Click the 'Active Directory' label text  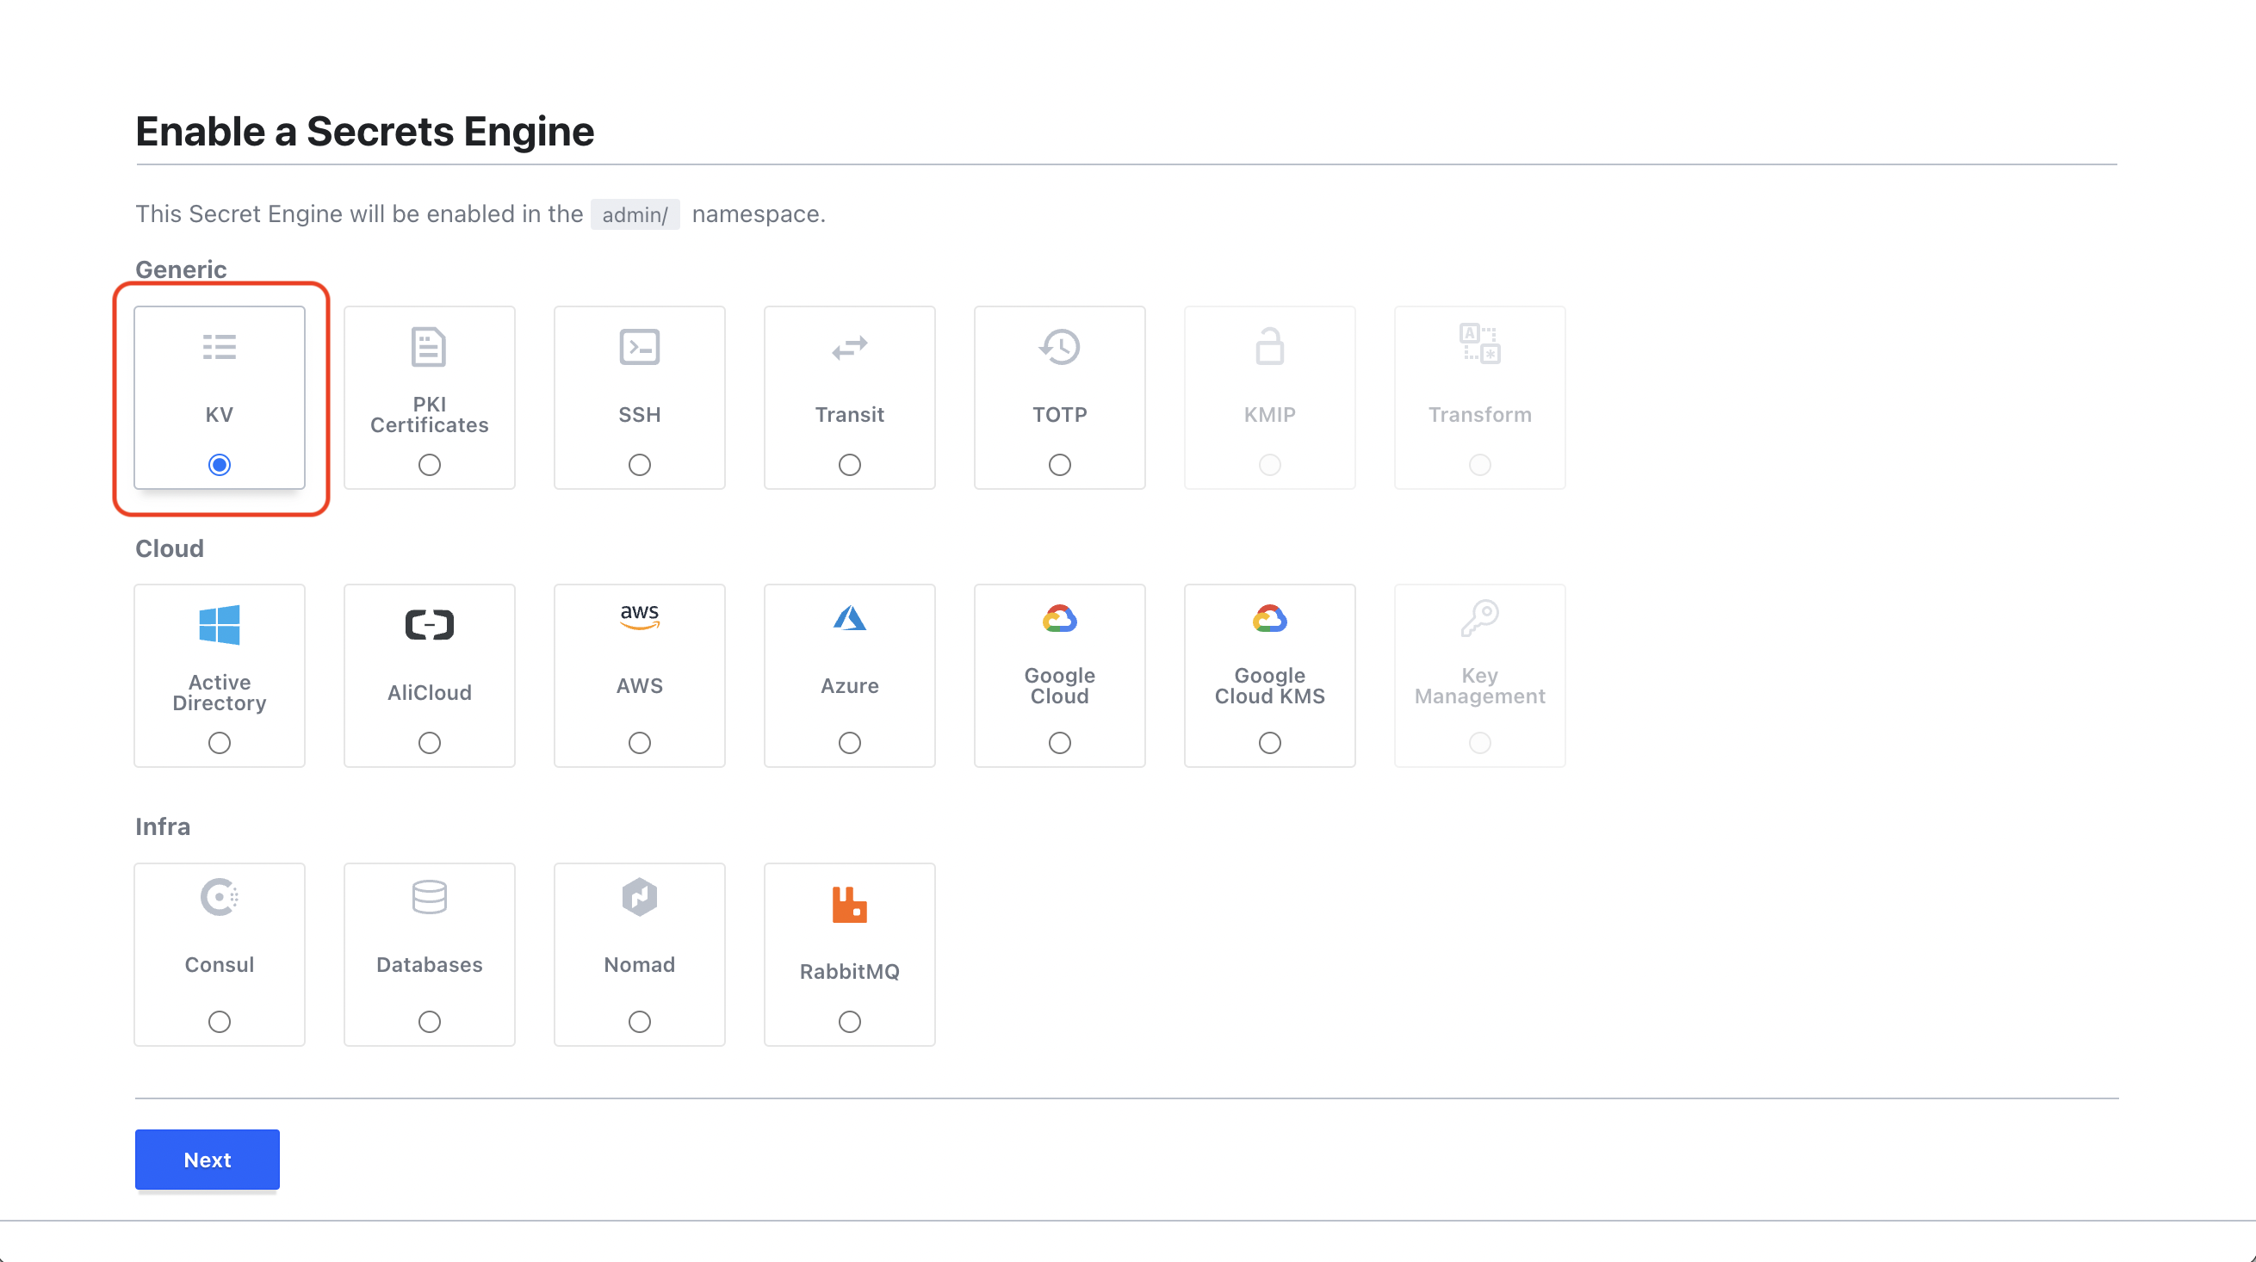click(219, 693)
